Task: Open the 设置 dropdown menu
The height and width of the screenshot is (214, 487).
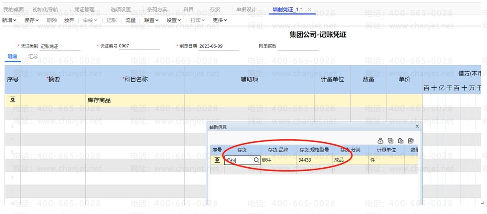Action: 174,20
